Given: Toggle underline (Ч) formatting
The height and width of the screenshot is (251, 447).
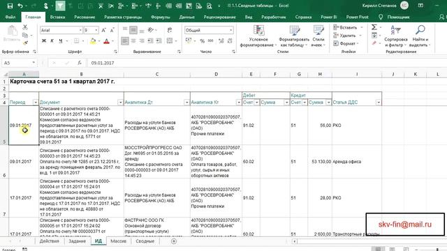Looking at the screenshot, I should click(61, 41).
